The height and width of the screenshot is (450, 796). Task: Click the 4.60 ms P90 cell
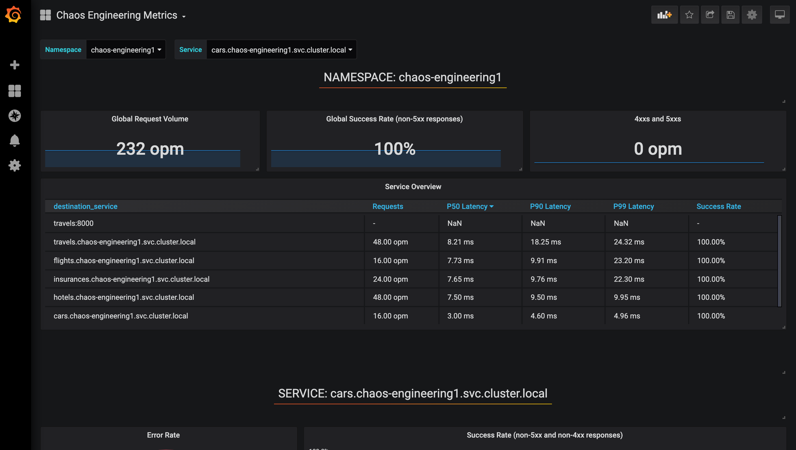pyautogui.click(x=564, y=316)
